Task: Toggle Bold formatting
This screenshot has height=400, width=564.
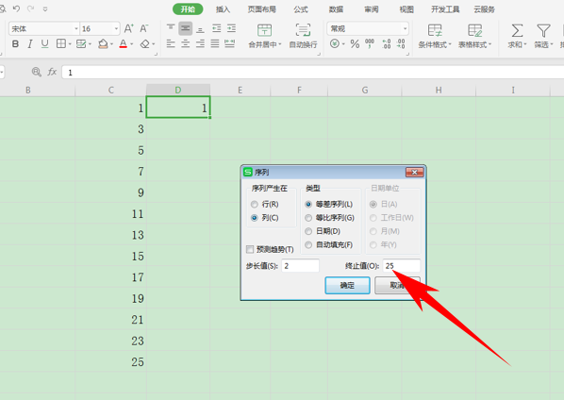Action: click(x=15, y=44)
